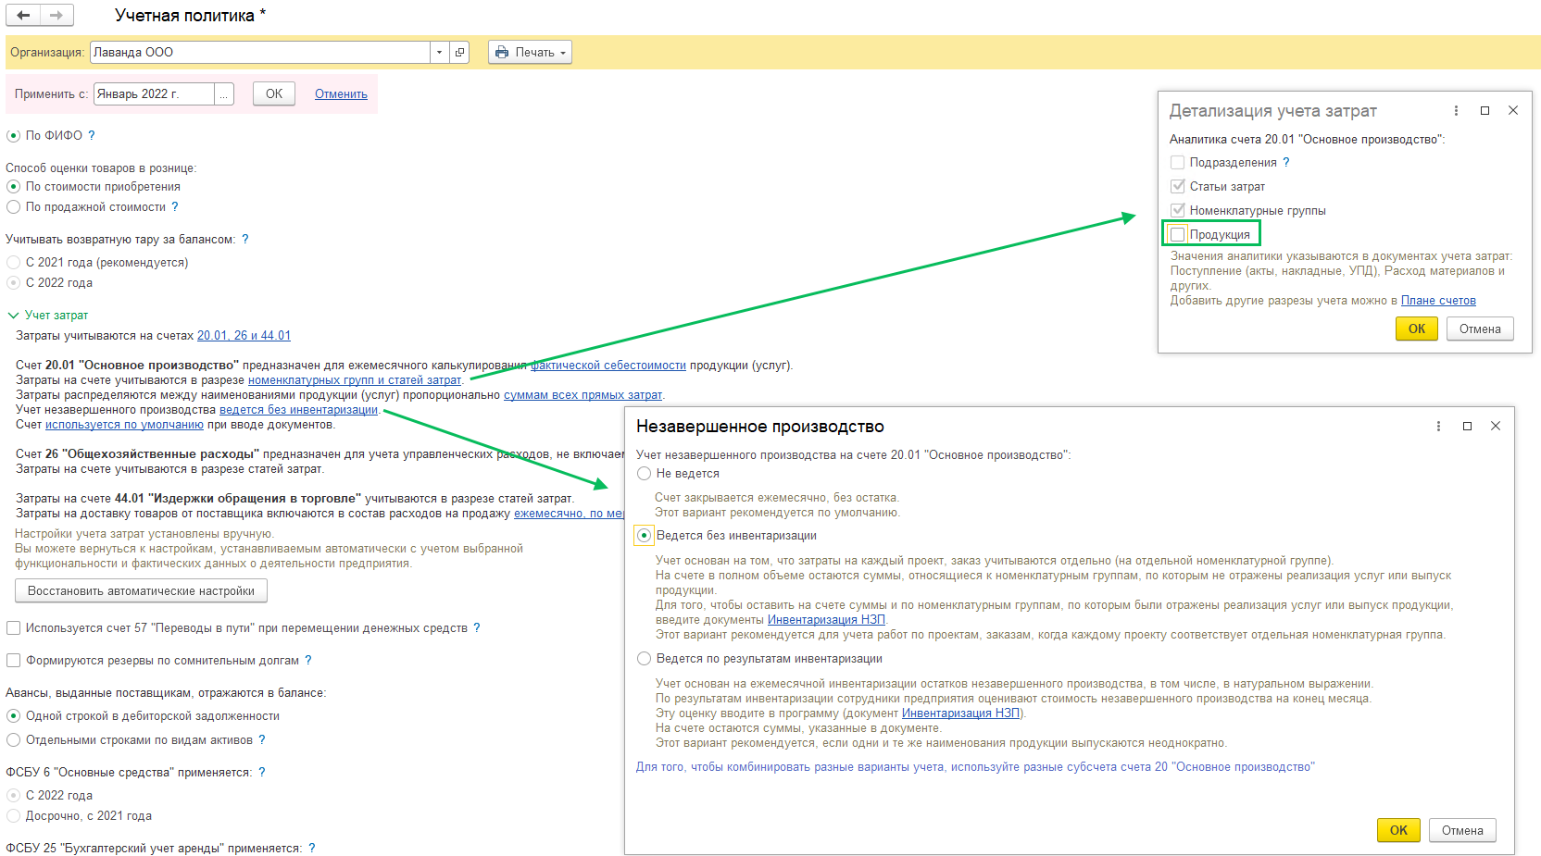Screen dimensions: 1541x856
Task: Go forward with the right arrow
Action: click(x=56, y=15)
